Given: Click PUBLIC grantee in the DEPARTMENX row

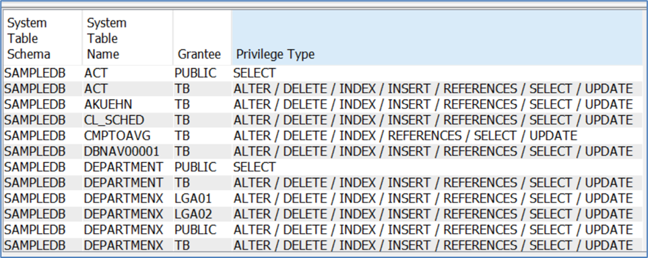Looking at the screenshot, I should click(195, 230).
